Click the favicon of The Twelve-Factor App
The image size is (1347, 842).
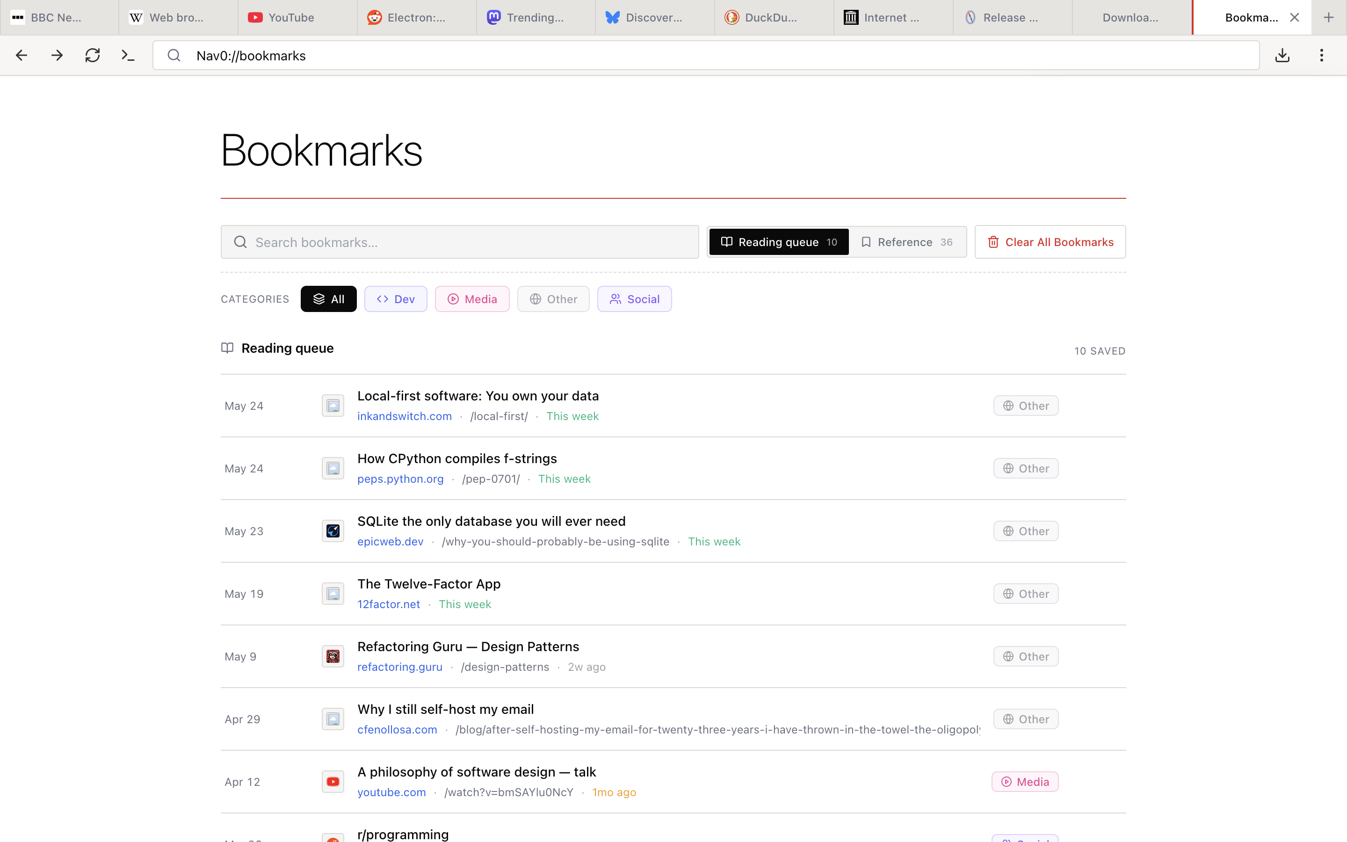pyautogui.click(x=333, y=594)
